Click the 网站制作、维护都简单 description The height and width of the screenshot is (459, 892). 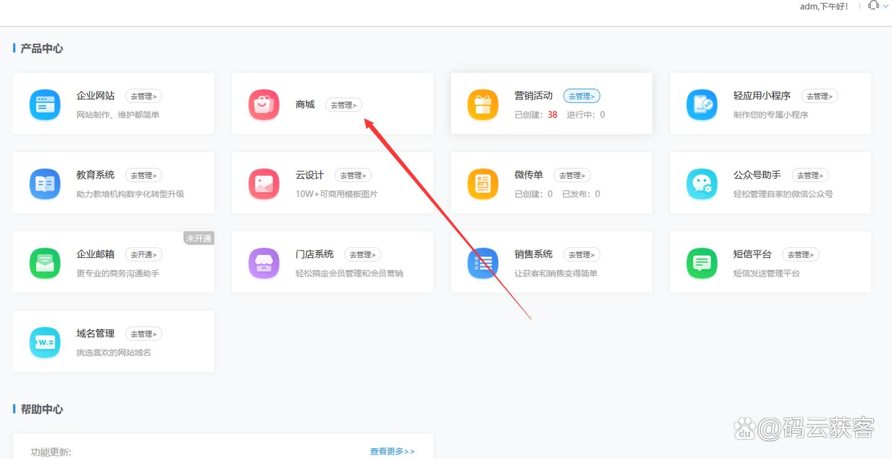118,115
